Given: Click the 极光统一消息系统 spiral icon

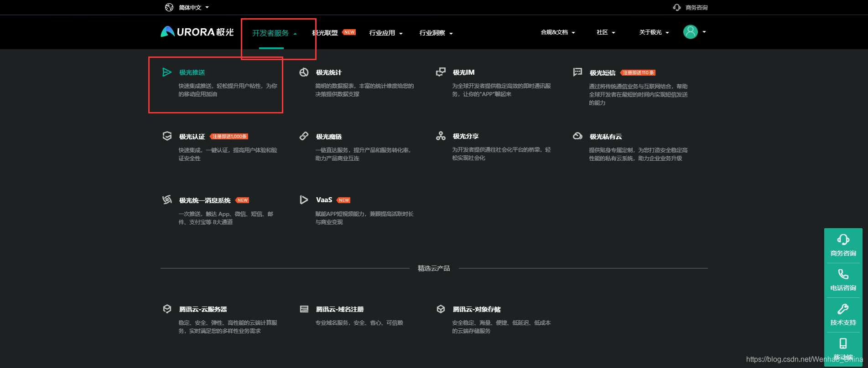Looking at the screenshot, I should 167,199.
